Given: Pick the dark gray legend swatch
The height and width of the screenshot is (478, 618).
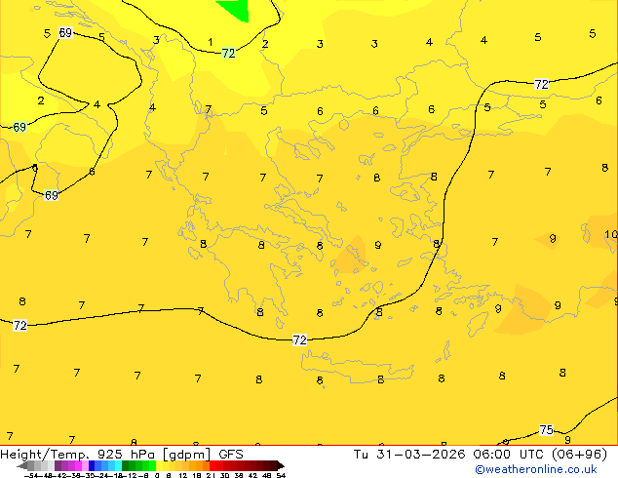Looking at the screenshot, I should coord(31,465).
